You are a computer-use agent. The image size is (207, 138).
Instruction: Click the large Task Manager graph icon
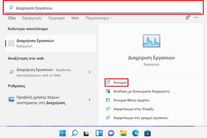[x=152, y=41]
